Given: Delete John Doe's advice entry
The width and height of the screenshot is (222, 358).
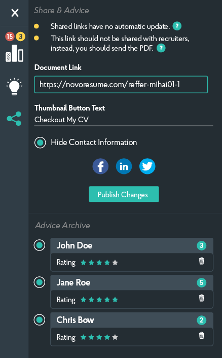Looking at the screenshot, I should [x=201, y=261].
